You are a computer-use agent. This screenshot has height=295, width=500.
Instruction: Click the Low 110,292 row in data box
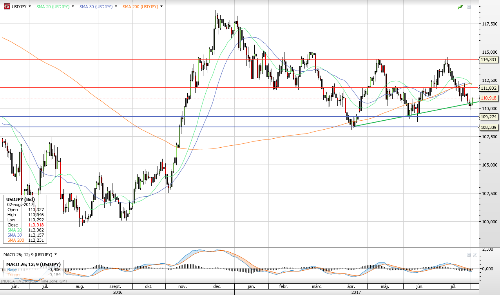26,220
